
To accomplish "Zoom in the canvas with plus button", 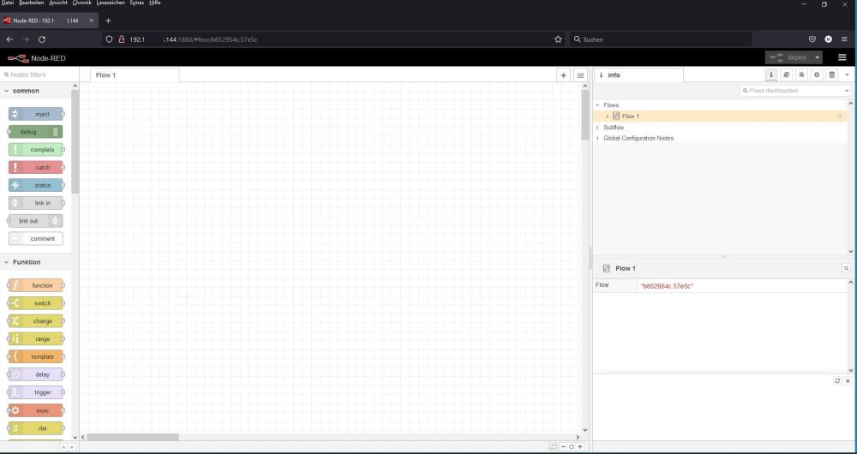I will (580, 446).
